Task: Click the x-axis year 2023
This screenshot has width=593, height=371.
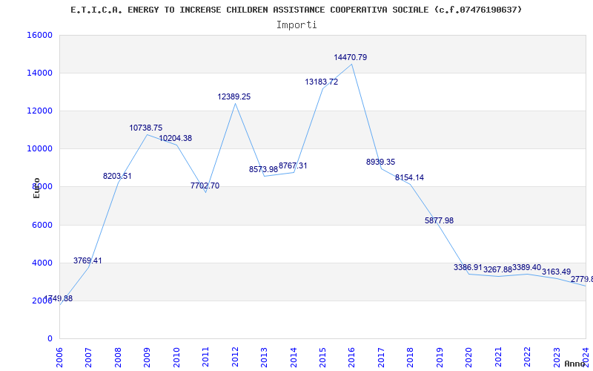Action: 557,357
